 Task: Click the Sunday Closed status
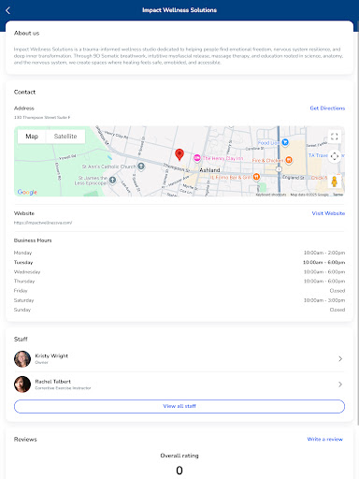click(337, 310)
